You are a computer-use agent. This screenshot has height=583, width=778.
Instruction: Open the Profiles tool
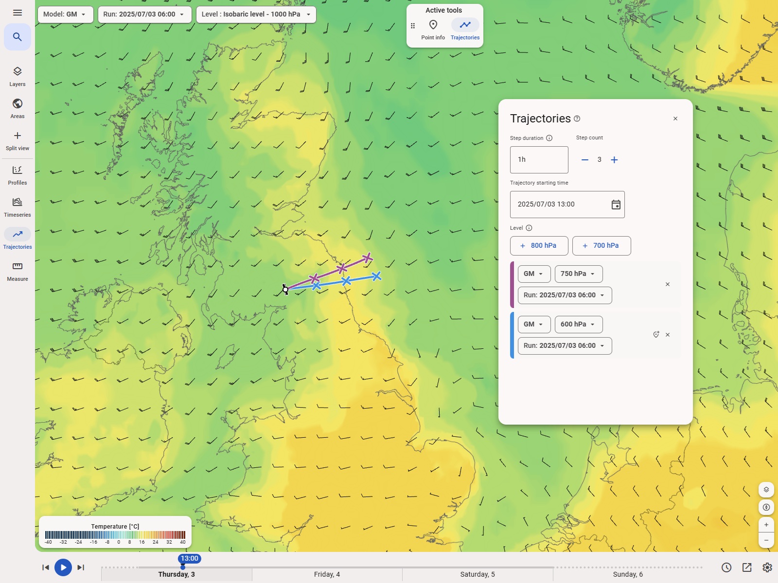pos(18,175)
